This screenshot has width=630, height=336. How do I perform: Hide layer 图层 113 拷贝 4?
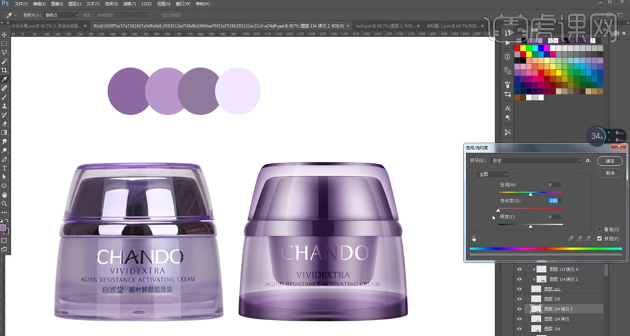coord(519,269)
